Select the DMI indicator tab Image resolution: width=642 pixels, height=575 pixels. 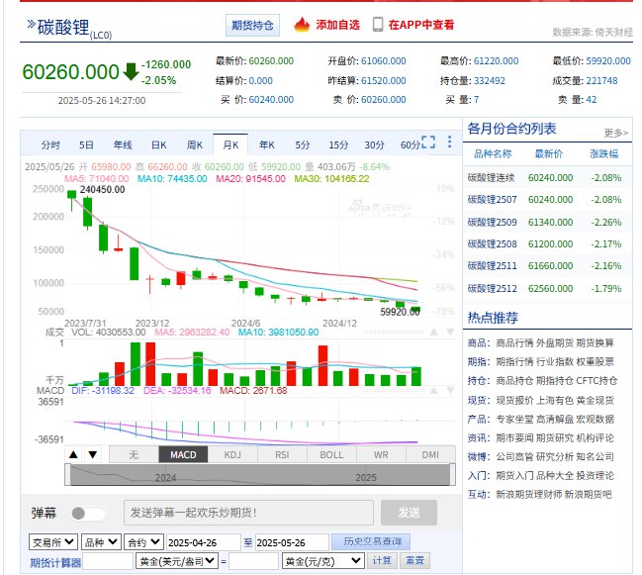pos(430,454)
